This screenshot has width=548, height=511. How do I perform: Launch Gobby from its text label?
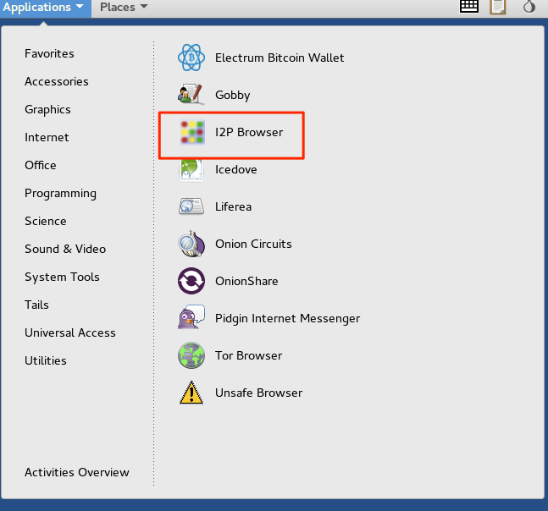(x=233, y=96)
